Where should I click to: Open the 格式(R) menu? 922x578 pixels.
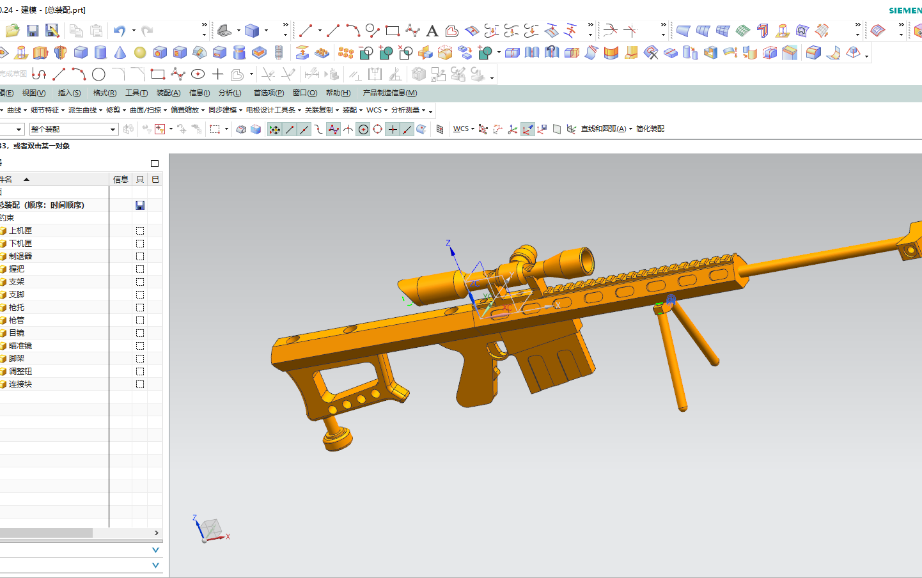(105, 93)
